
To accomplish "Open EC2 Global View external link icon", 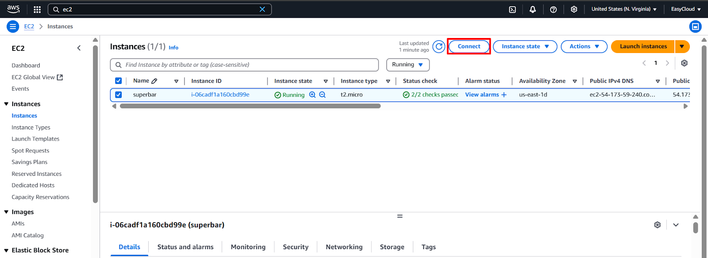I will (60, 77).
